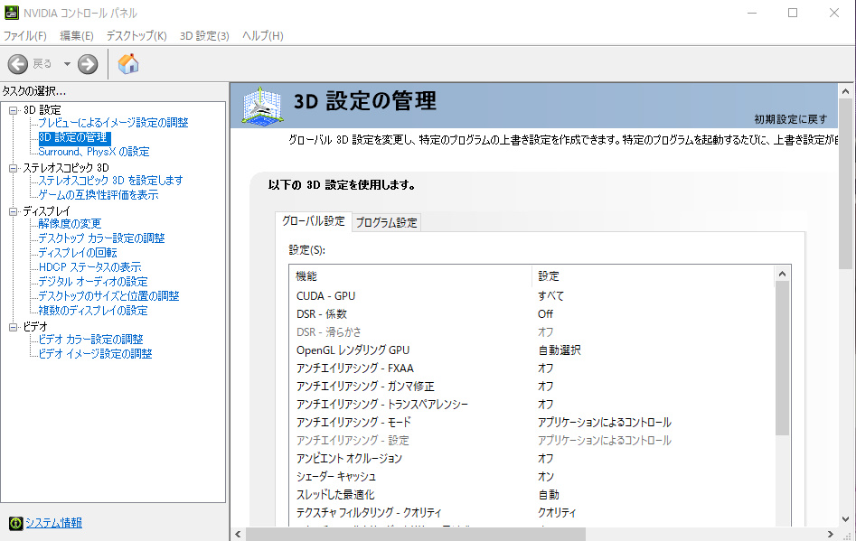Open the back history dropdown arrow
The height and width of the screenshot is (541, 856).
tap(67, 64)
